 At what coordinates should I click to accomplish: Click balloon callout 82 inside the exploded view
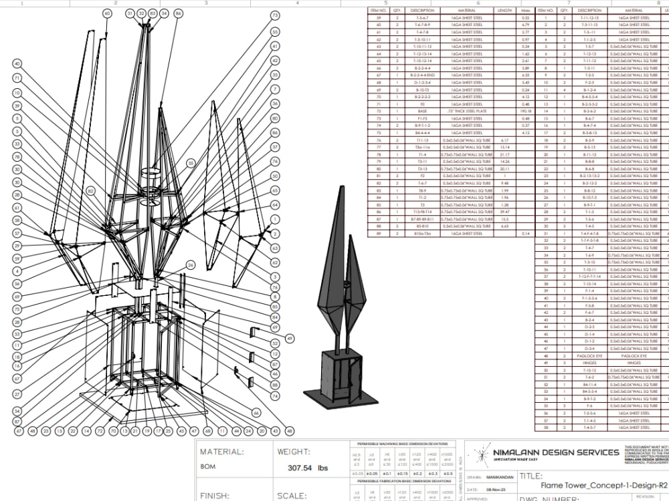coord(91,190)
